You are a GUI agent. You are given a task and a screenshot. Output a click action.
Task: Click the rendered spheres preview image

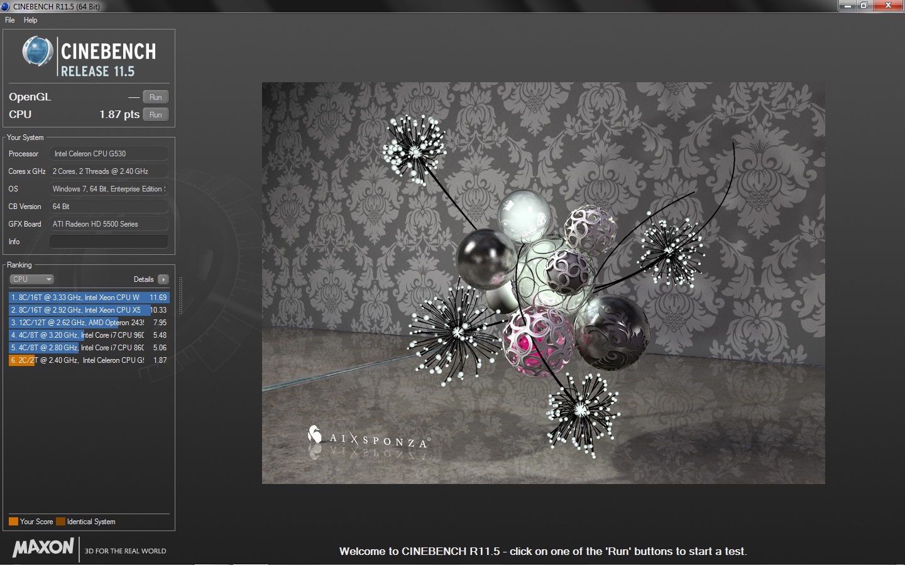(543, 282)
